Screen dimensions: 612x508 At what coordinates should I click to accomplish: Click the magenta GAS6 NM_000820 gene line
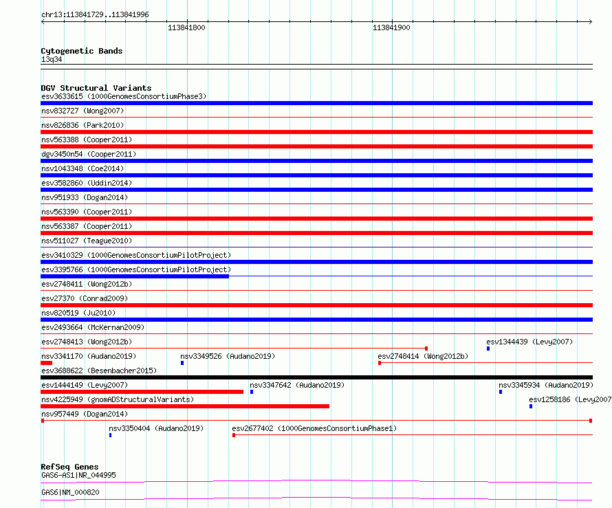316,498
